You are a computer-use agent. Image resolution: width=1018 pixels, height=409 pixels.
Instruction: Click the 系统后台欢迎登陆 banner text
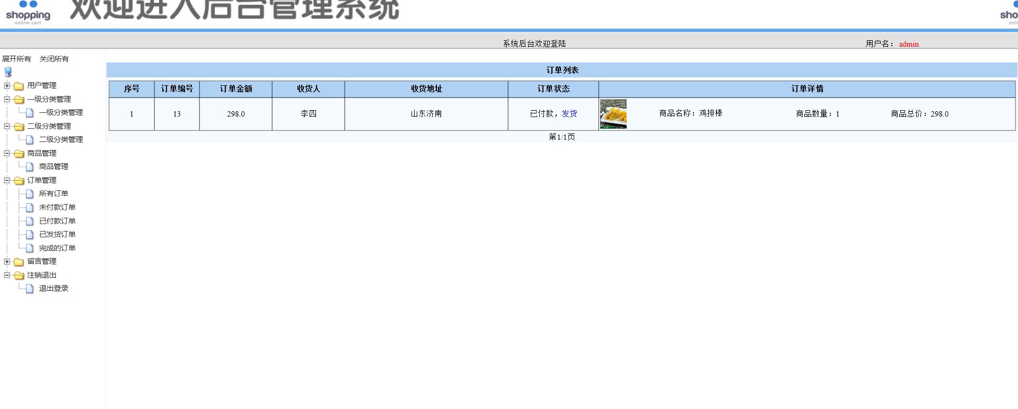534,44
